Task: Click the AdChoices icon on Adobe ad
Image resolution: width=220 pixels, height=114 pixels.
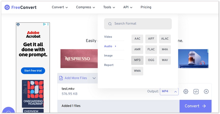Action: (45, 24)
